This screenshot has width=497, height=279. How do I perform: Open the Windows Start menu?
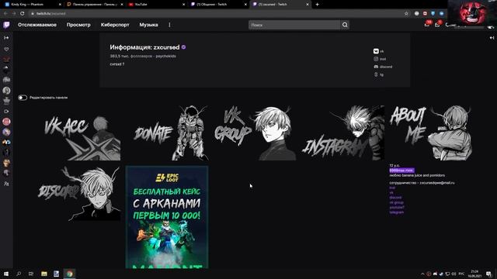(x=6, y=274)
